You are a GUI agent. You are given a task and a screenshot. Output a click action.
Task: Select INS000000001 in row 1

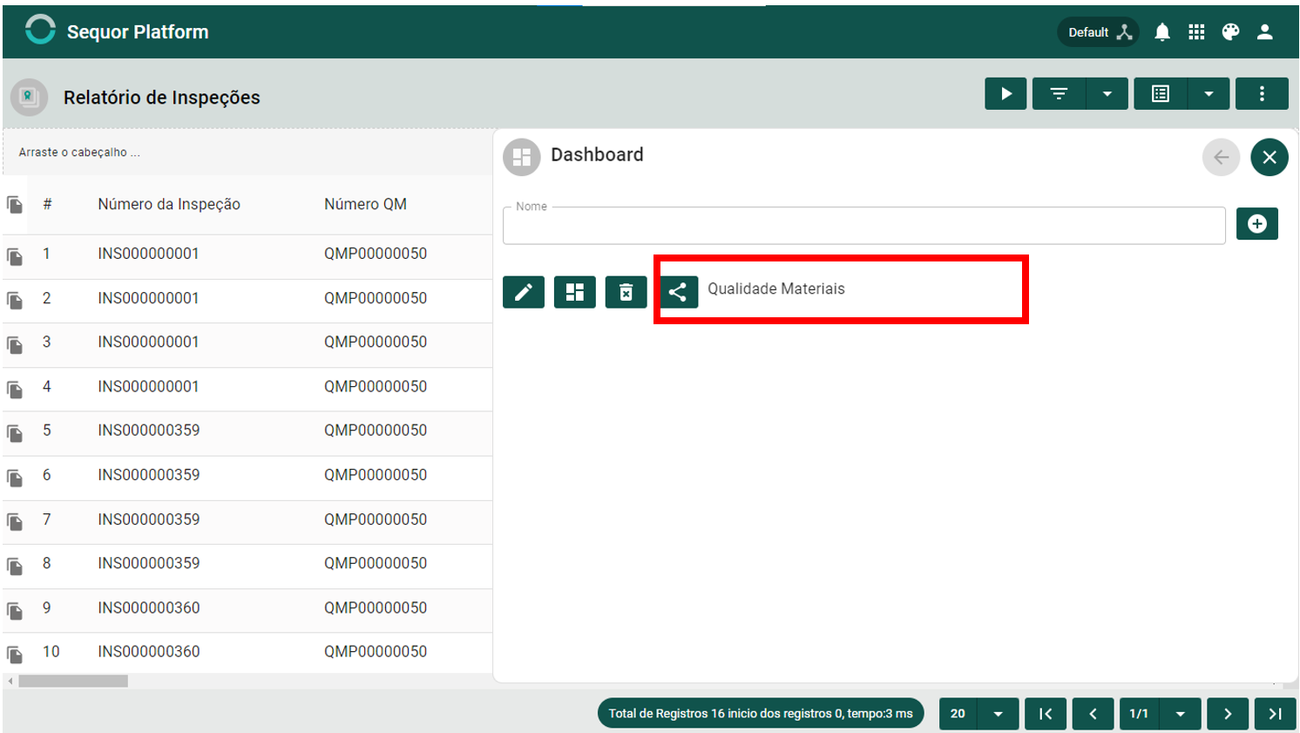click(x=148, y=254)
